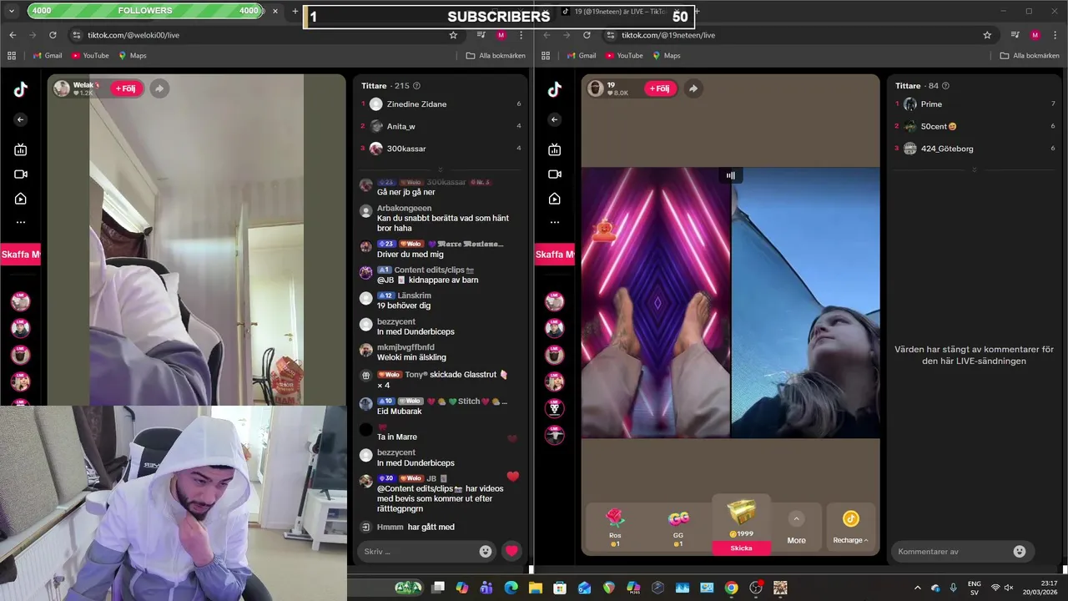
Task: Go back using sidebar arrow in weloki00 window
Action: coord(21,119)
